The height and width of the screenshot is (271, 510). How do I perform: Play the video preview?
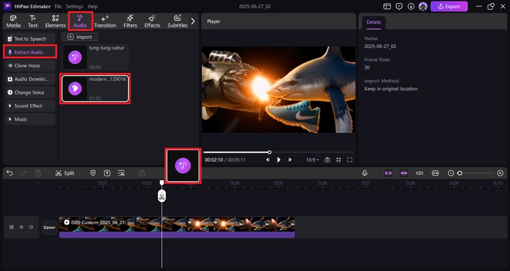(x=279, y=160)
